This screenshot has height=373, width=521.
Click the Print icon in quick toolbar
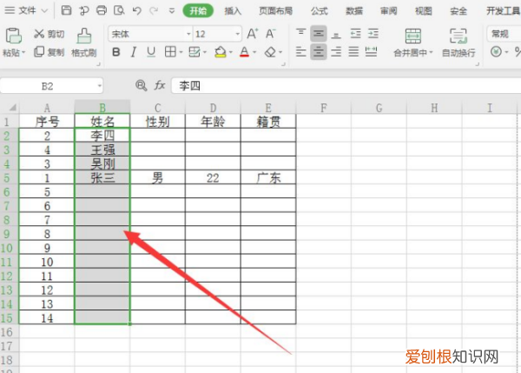click(x=102, y=10)
